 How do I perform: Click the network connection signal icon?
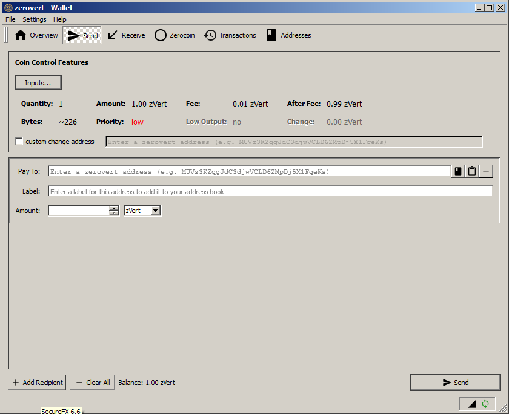pos(472,404)
